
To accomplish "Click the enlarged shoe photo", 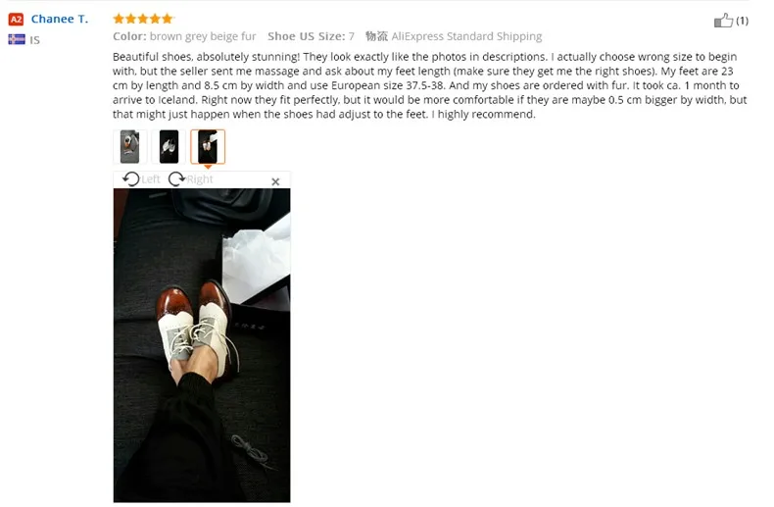I will [x=202, y=345].
